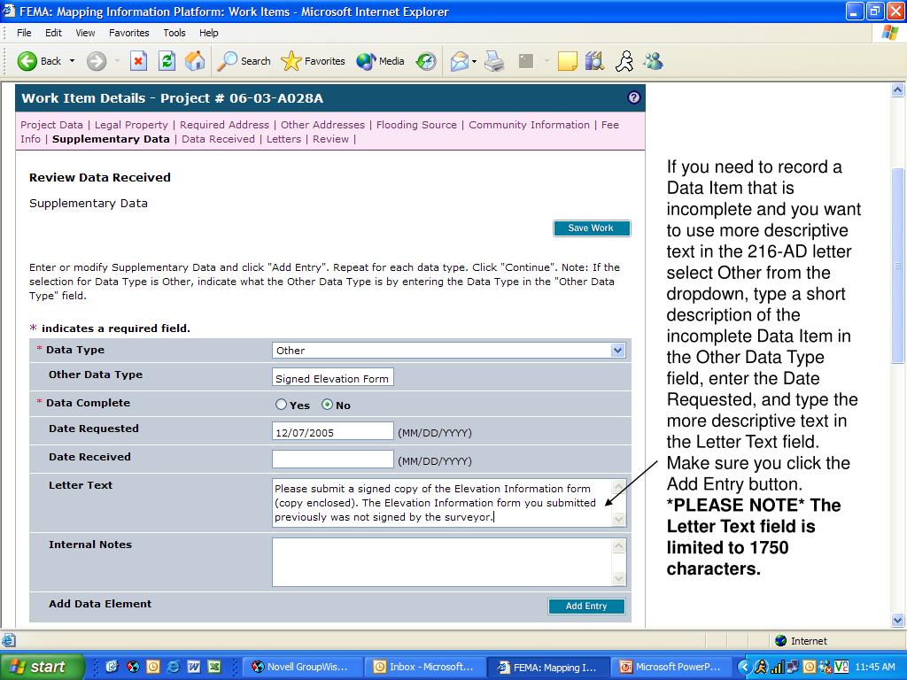This screenshot has width=907, height=680.
Task: Open the Tools menu
Action: click(x=174, y=33)
